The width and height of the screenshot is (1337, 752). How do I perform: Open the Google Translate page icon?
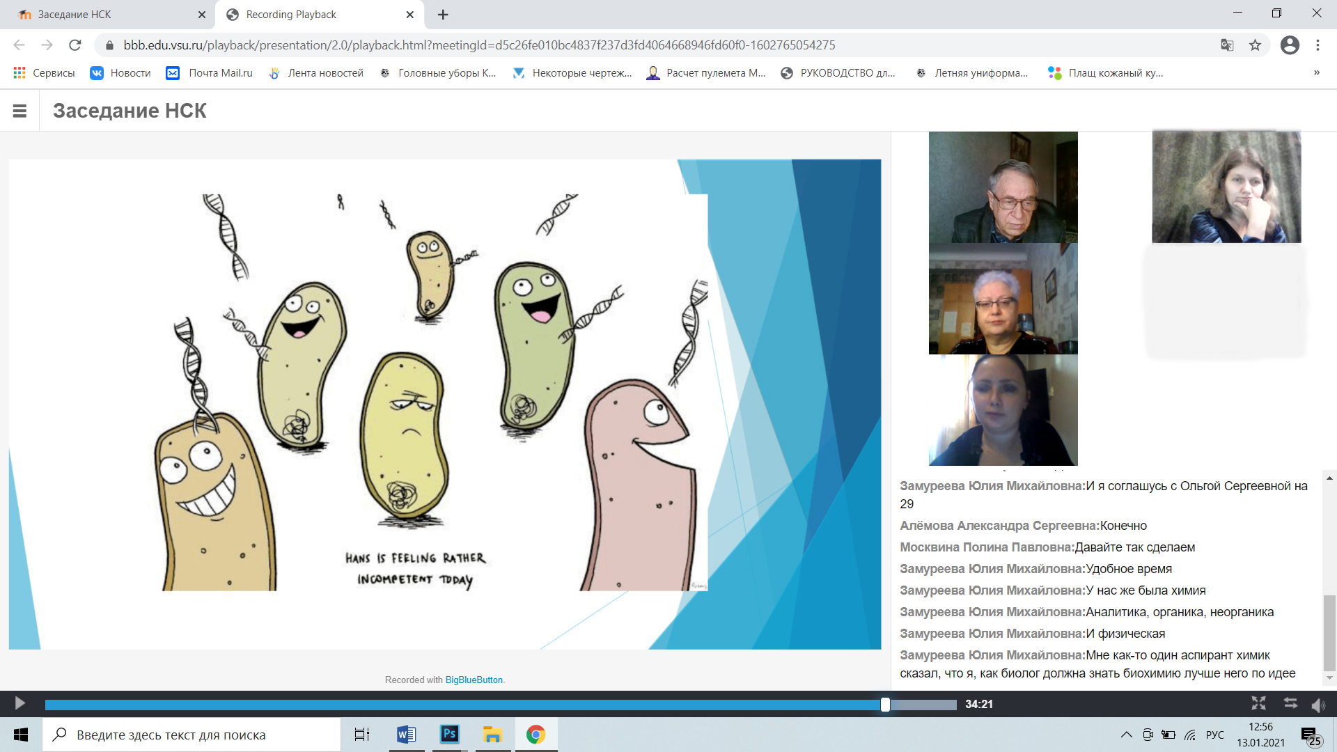(x=1227, y=45)
